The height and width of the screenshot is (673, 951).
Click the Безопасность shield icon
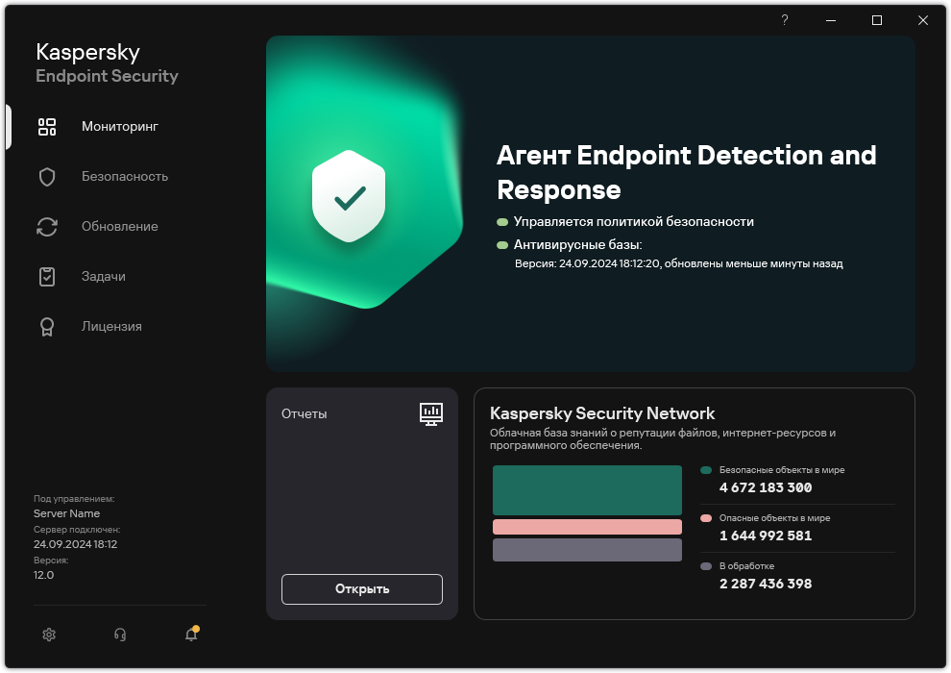pyautogui.click(x=47, y=177)
